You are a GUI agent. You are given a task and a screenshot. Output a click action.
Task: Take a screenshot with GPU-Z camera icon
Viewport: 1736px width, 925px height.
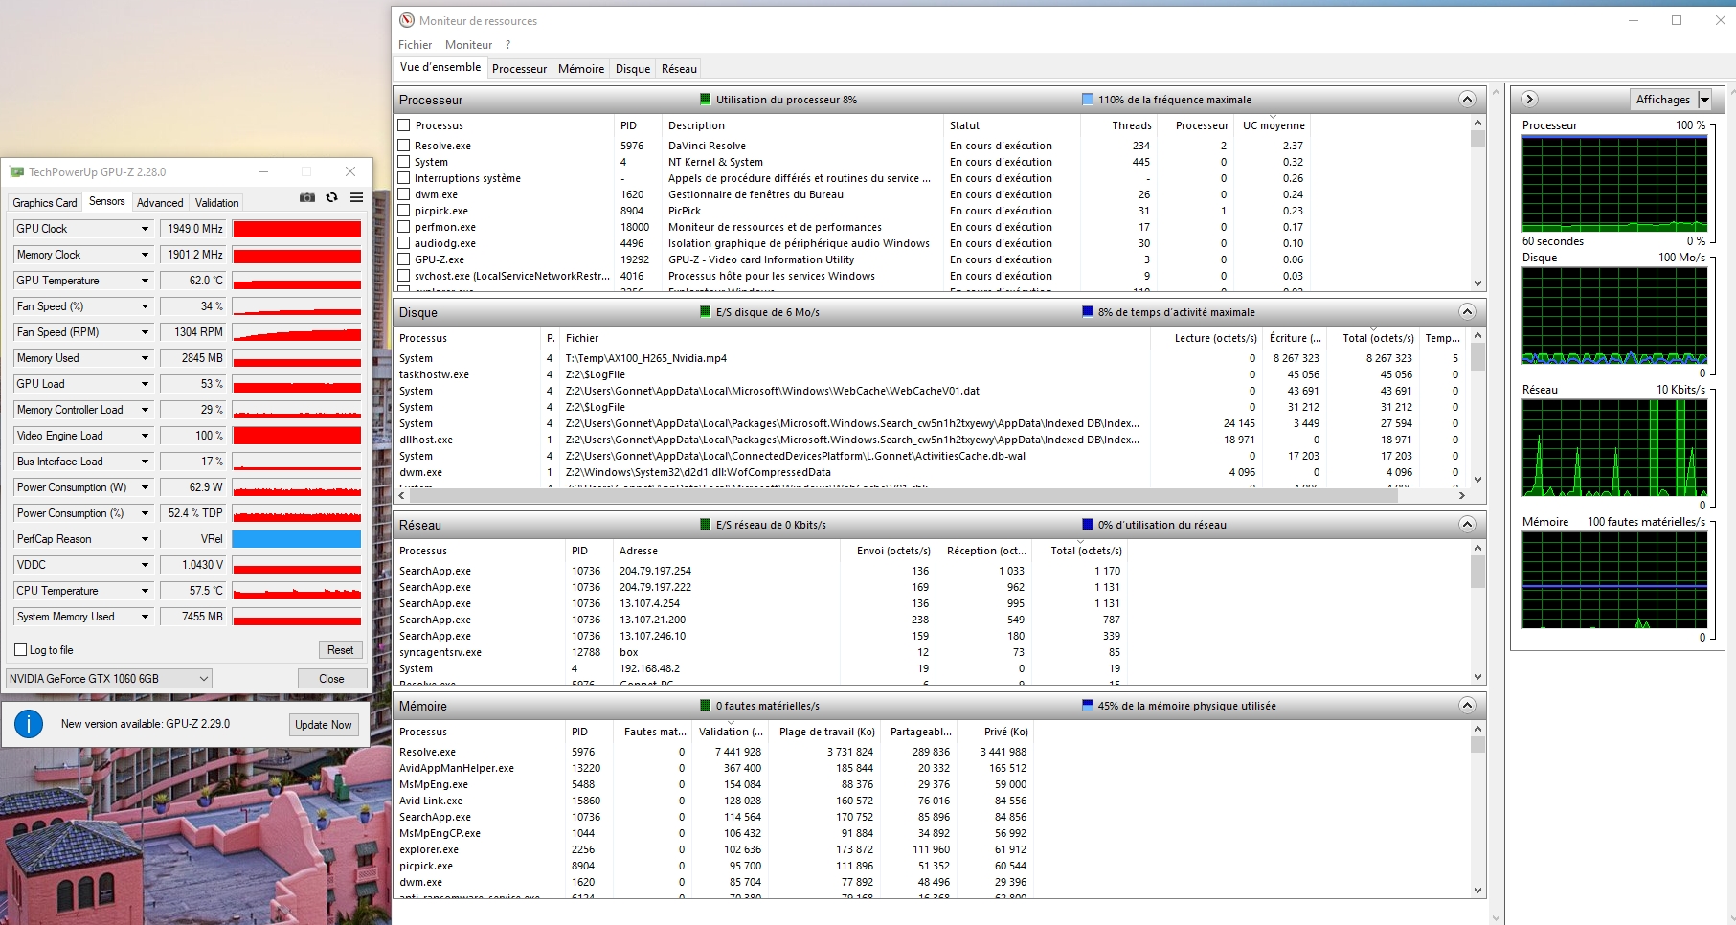307,197
